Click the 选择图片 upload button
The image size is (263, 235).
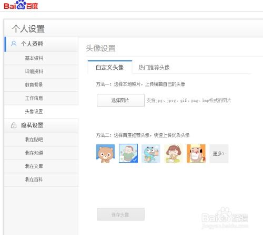point(120,100)
